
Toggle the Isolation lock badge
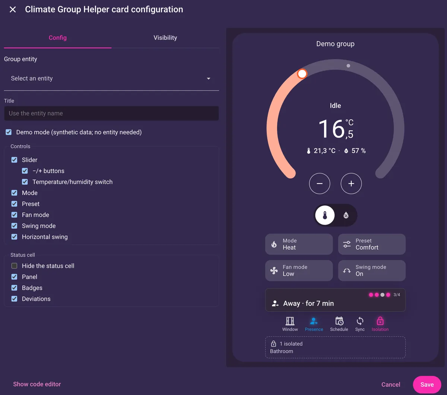pos(380,321)
